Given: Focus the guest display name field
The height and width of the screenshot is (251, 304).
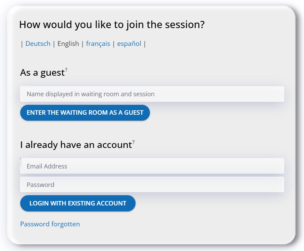Looking at the screenshot, I should (x=152, y=94).
